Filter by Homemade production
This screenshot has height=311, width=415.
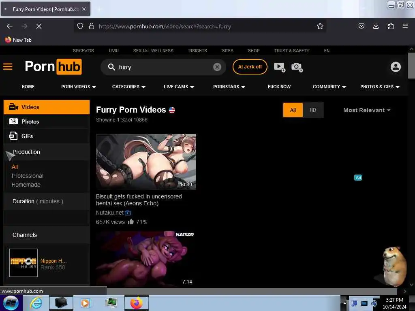(26, 185)
